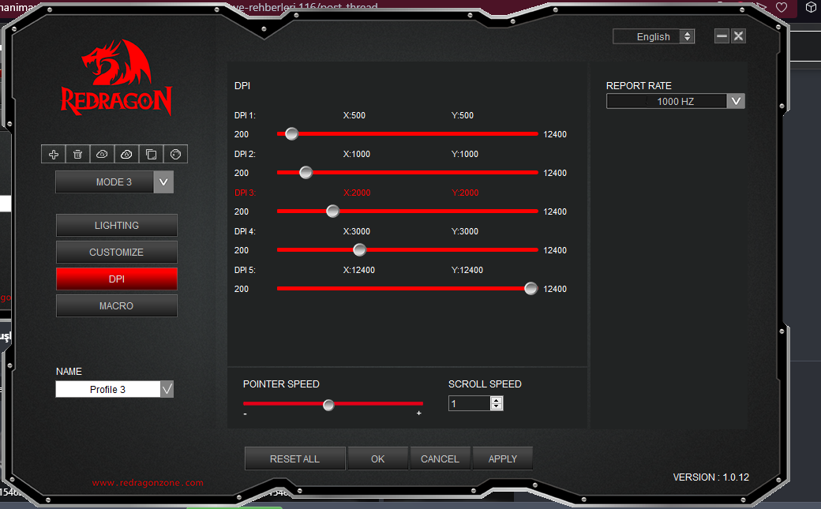This screenshot has height=509, width=821.
Task: Click the restore profile icon after copy
Action: point(175,154)
